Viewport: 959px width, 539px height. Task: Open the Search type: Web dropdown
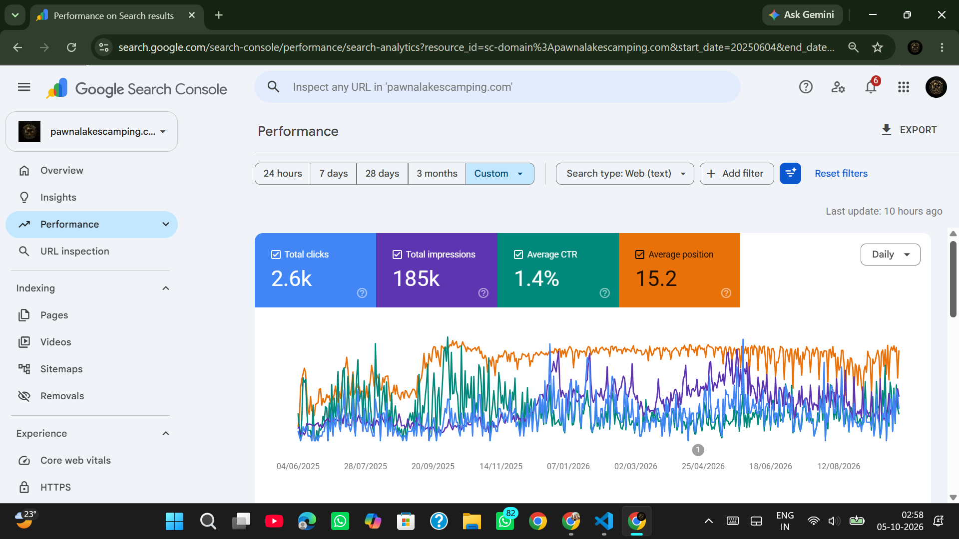pos(625,174)
